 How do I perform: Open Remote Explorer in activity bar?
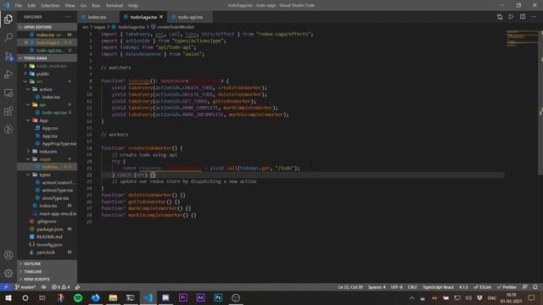pos(8,92)
